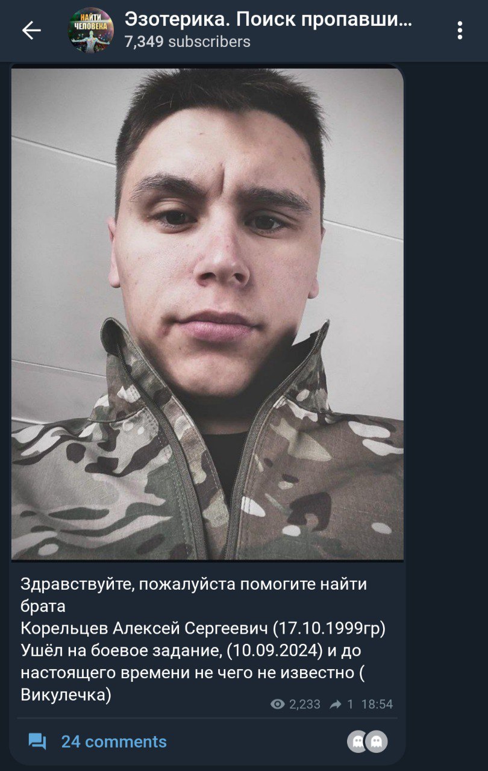
Task: Tap the 7,349 subscribers label
Action: point(187,42)
